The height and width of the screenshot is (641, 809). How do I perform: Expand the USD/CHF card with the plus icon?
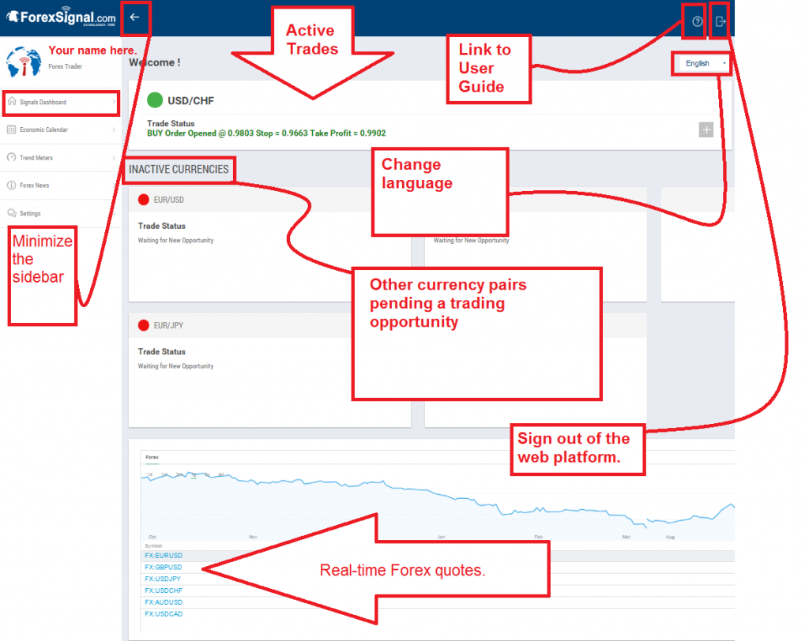coord(706,129)
